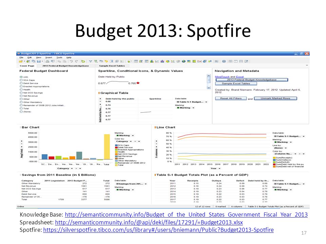Image resolution: width=326 pixels, height=244 pixels.
Task: Switch to the Cover Page tab
Action: tap(27, 66)
